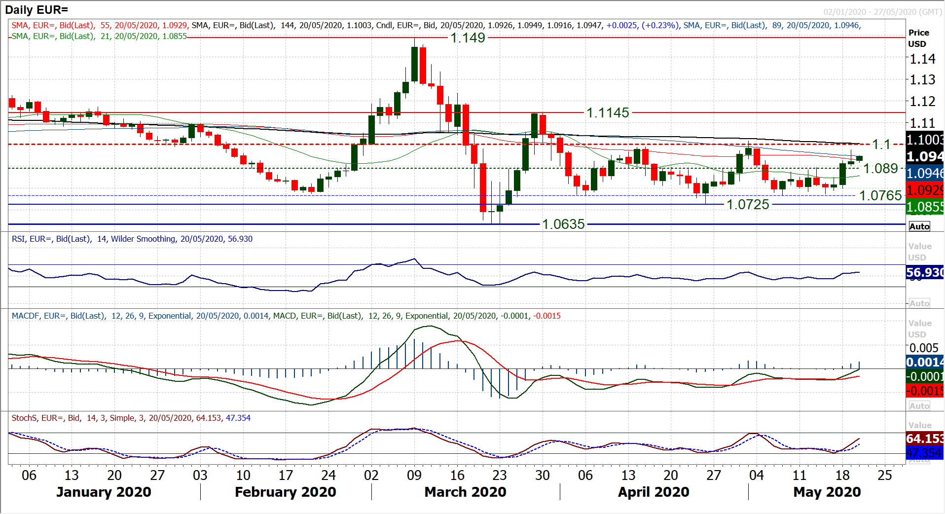Image resolution: width=945 pixels, height=514 pixels.
Task: Click the StochS indicator legend text
Action: 131,418
